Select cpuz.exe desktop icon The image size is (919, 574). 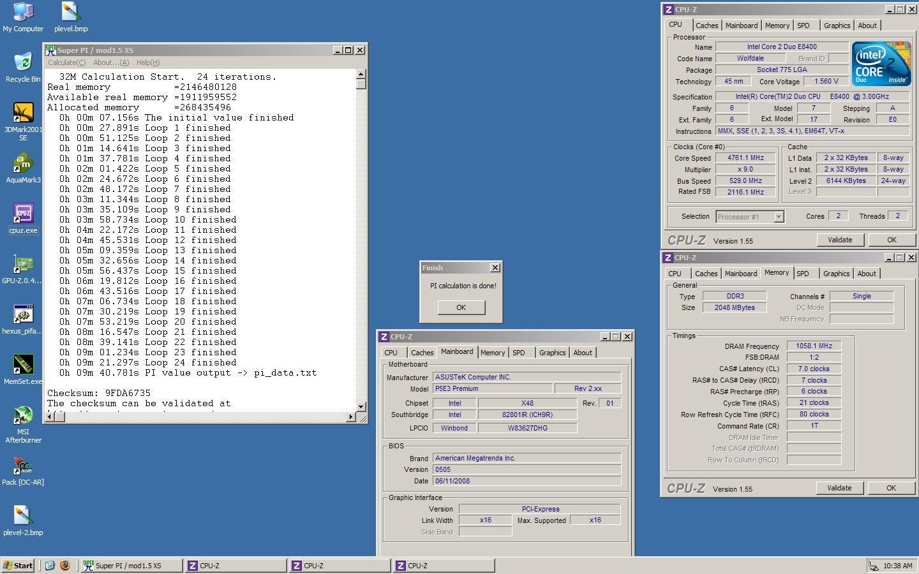click(23, 219)
